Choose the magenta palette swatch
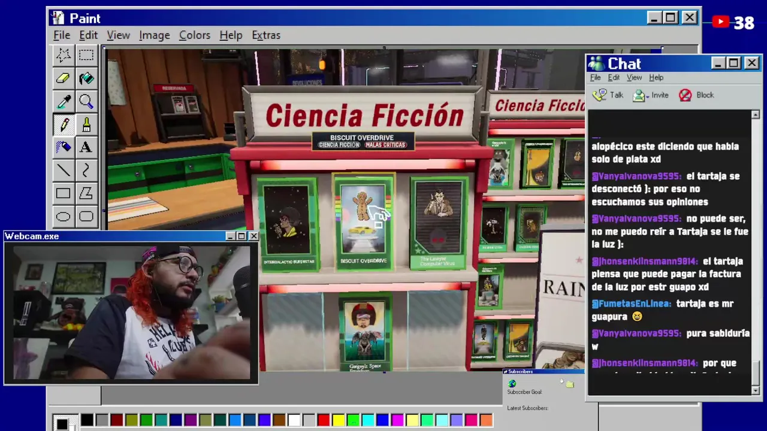Viewport: 767px width, 431px height. pyautogui.click(x=397, y=420)
